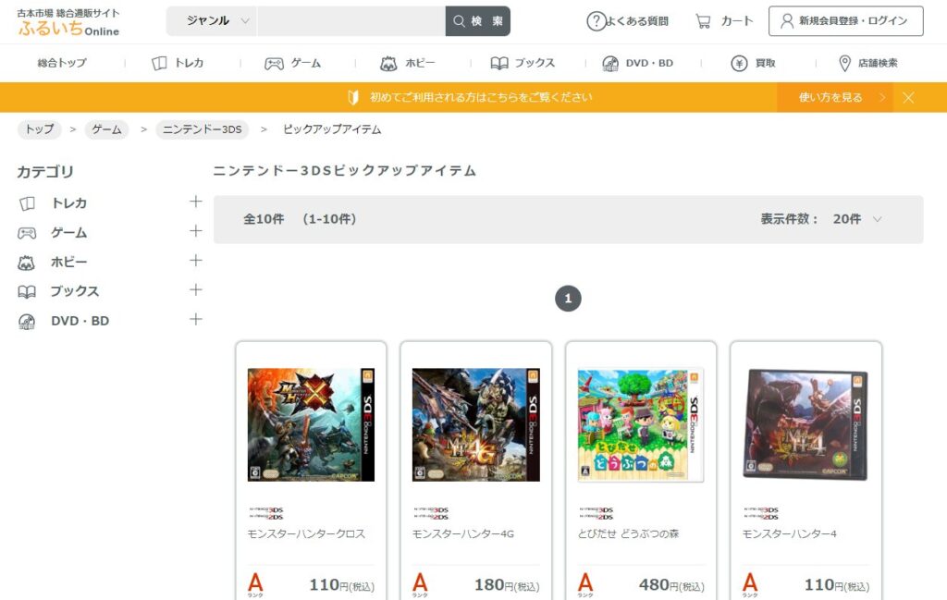Open the ふるいちOnline site logo
Viewport: 947px width, 600px height.
pyautogui.click(x=68, y=22)
